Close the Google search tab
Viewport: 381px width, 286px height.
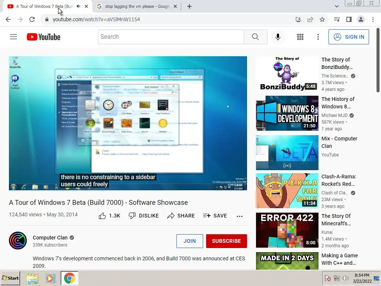coord(175,6)
